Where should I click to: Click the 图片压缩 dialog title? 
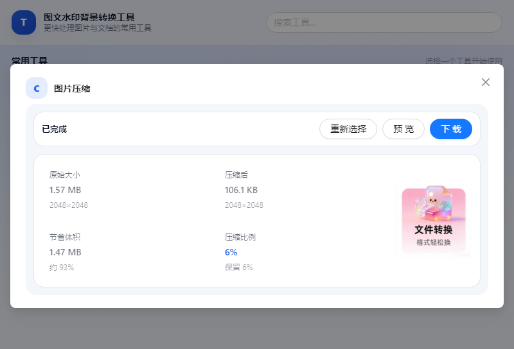click(72, 89)
